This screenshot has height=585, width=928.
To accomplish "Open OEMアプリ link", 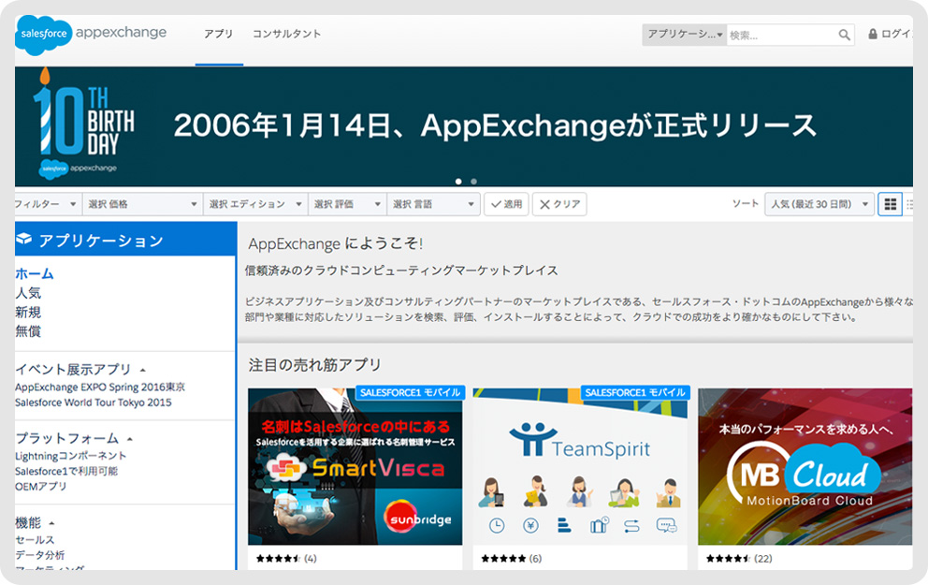I will (41, 486).
